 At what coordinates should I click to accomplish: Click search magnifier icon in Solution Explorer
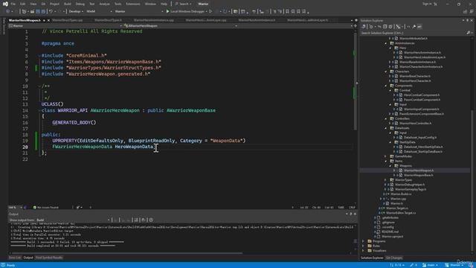click(x=468, y=33)
